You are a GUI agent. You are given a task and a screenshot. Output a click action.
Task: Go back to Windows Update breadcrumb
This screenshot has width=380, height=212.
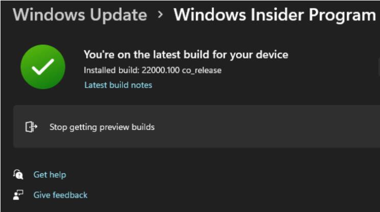click(x=80, y=15)
